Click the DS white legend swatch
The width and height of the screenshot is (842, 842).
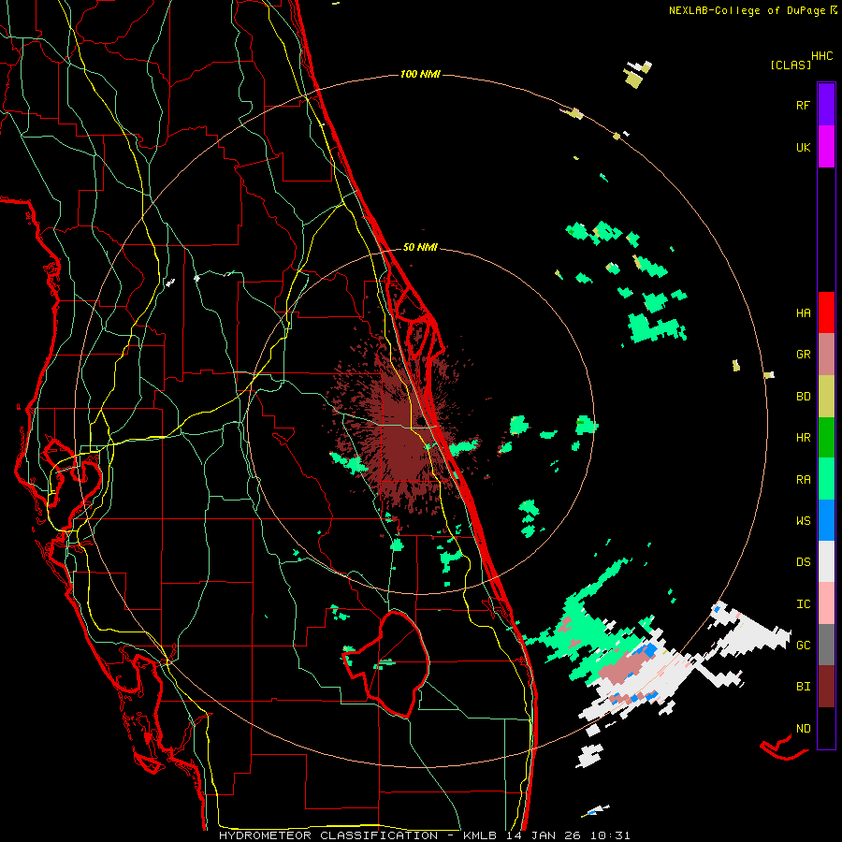click(826, 561)
